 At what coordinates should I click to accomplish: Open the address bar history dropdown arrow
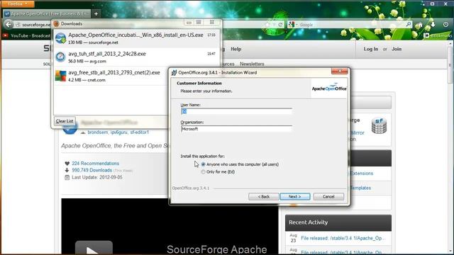274,25
